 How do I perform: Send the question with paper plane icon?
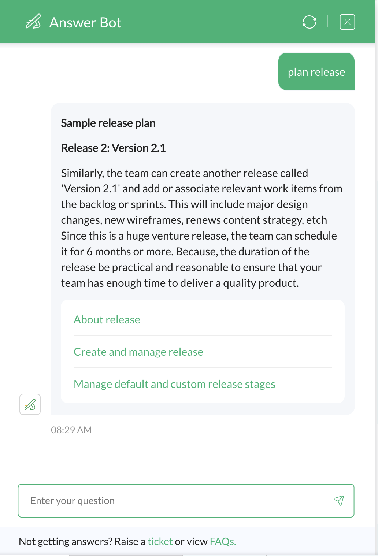339,500
